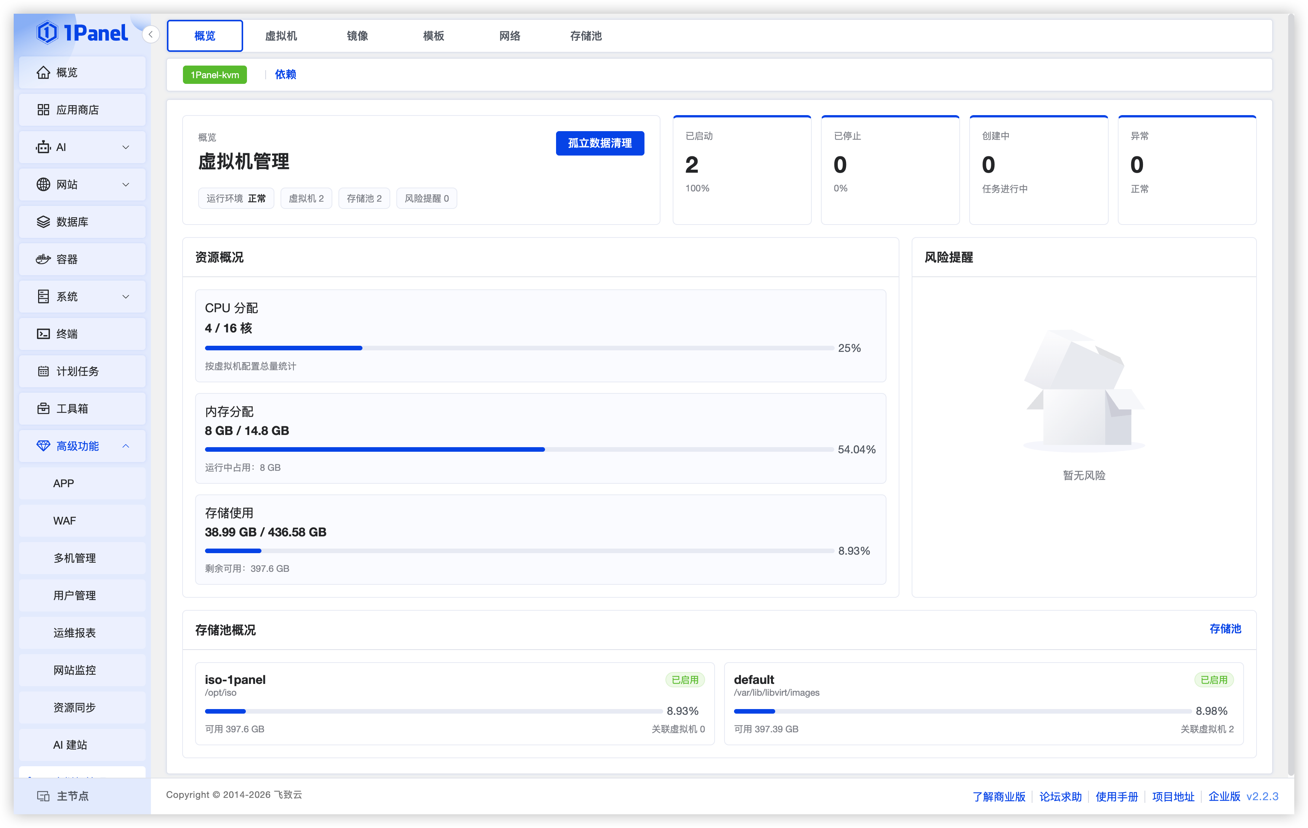Expand the 系统 sidebar menu chevron

point(126,297)
